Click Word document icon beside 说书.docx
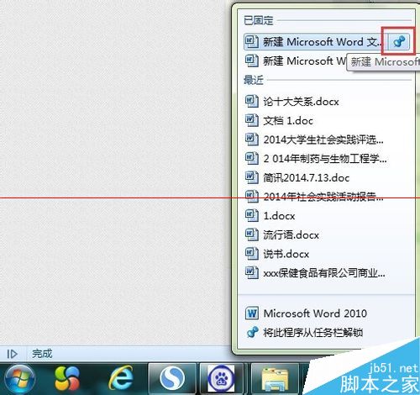 [x=252, y=254]
